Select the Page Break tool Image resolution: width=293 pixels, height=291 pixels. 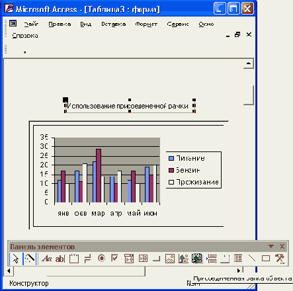click(212, 259)
